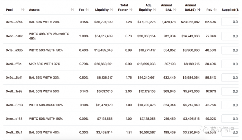
Task: Sort by Total Factor arrows
Action: [x=131, y=10]
